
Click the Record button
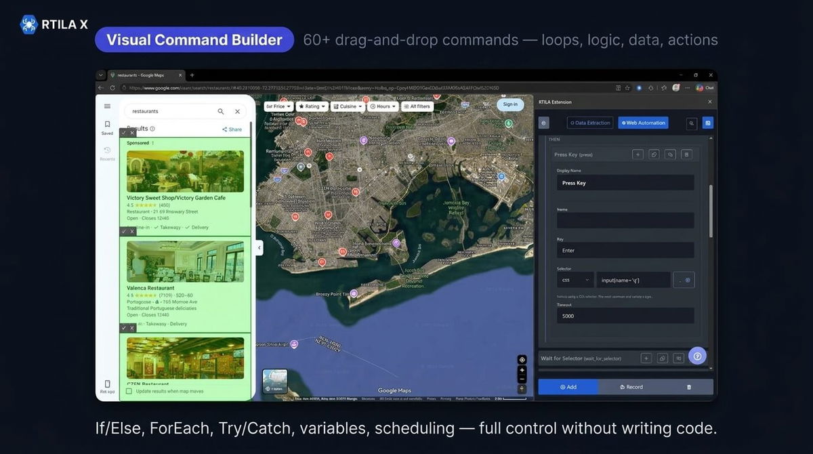pos(631,387)
